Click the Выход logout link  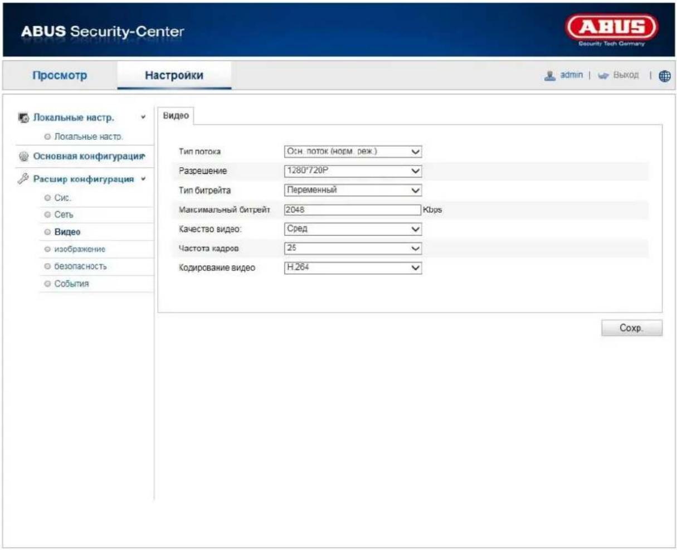coord(626,75)
